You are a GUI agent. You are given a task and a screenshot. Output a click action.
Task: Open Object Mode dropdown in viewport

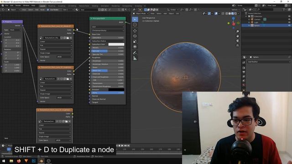(140, 14)
